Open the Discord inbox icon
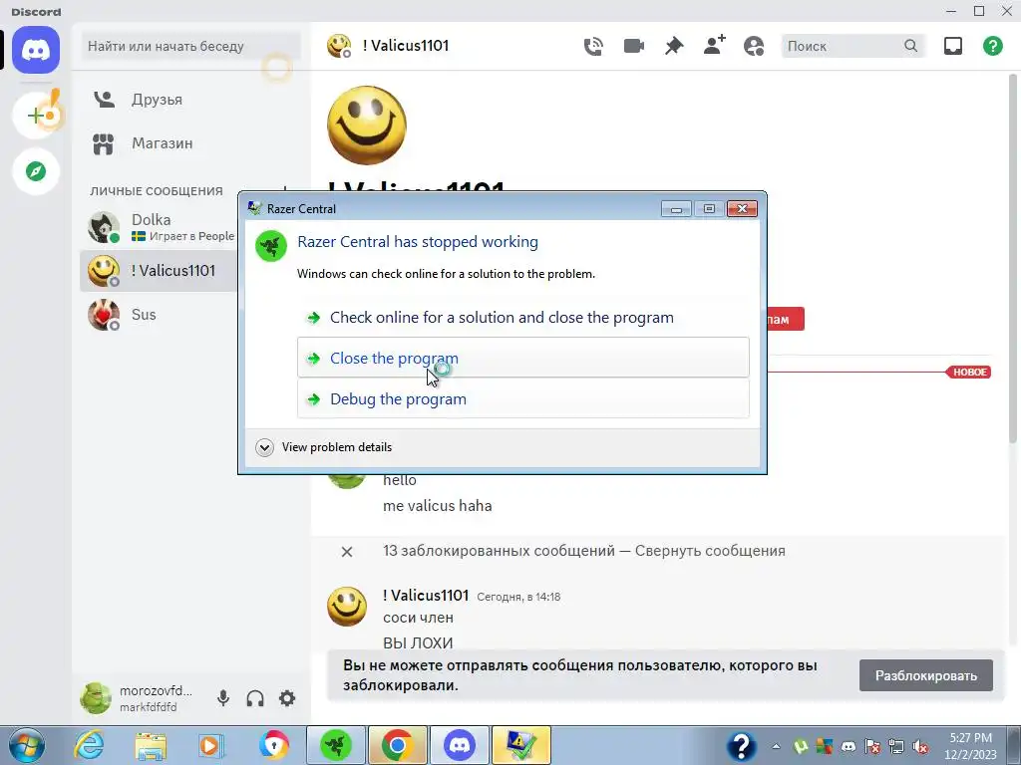Image resolution: width=1021 pixels, height=765 pixels. [952, 46]
